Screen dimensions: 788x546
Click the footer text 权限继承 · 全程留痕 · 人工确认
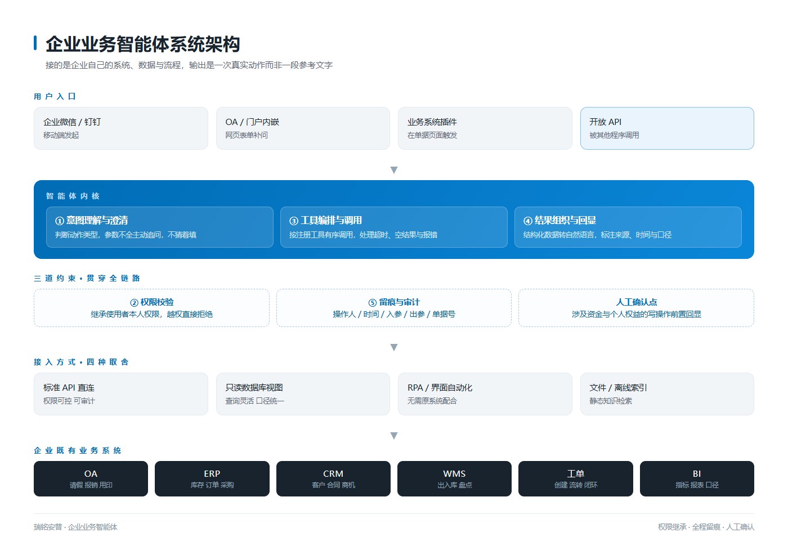point(706,527)
